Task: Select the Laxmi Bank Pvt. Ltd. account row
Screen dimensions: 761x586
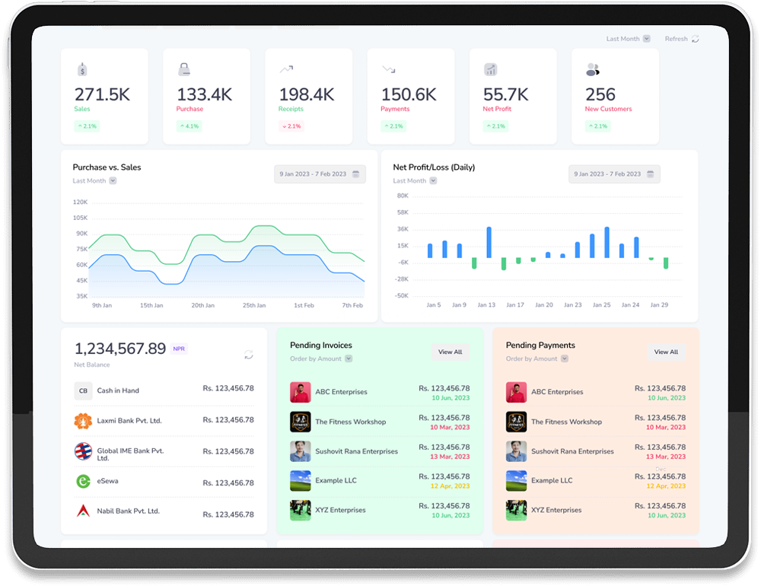Action: (x=164, y=421)
